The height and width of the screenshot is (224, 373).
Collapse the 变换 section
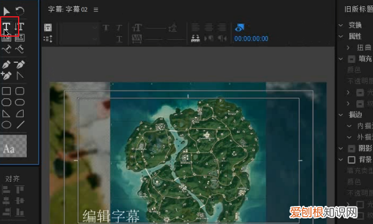pyautogui.click(x=341, y=25)
